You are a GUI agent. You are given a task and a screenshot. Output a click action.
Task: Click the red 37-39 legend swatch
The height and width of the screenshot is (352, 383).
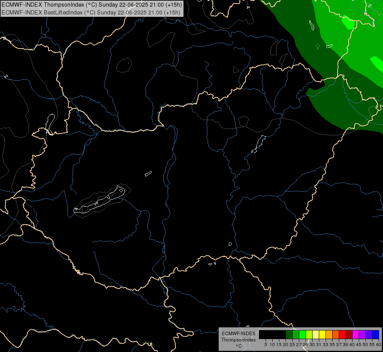coord(342,335)
